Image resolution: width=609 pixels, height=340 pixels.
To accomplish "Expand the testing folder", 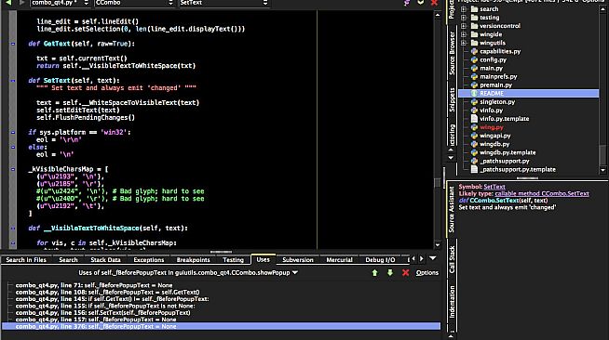I will 464,18.
